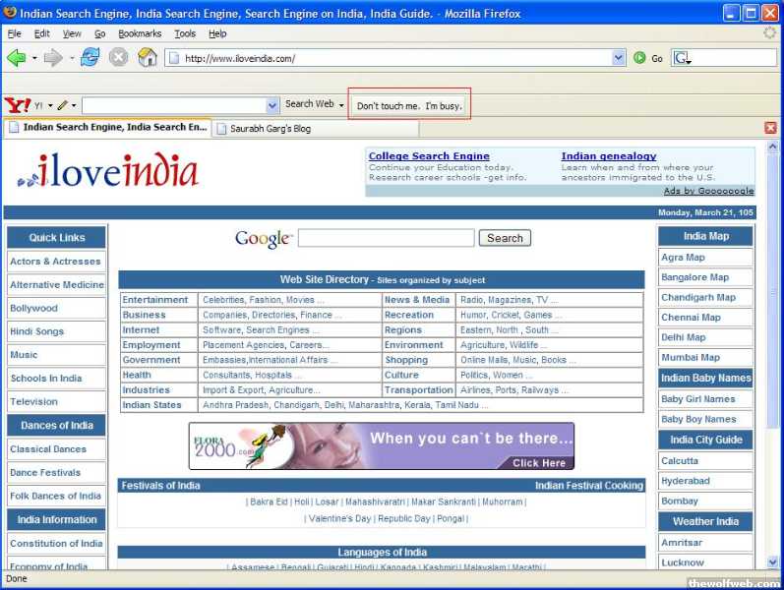
Task: Click the green Back arrow button
Action: pos(16,58)
